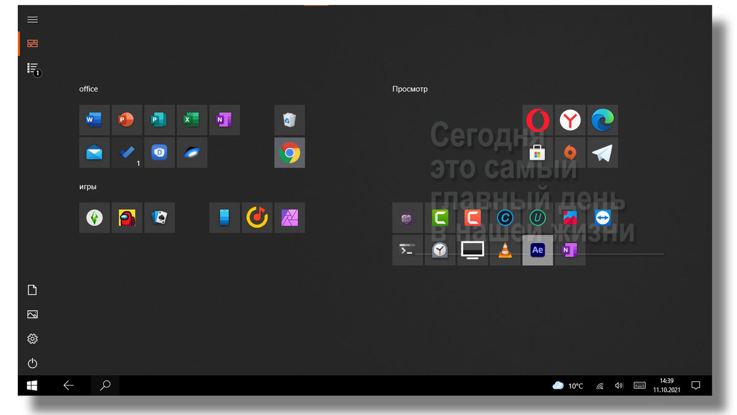Click the taskbar Back arrow
737x415 pixels.
[x=69, y=386]
